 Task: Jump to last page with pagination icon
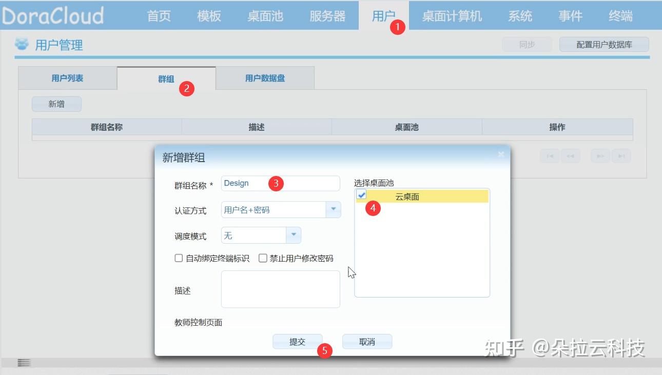click(621, 155)
